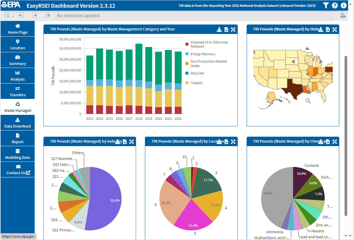
Task: Download data for the Waste Management Category chart
Action: pos(219,29)
